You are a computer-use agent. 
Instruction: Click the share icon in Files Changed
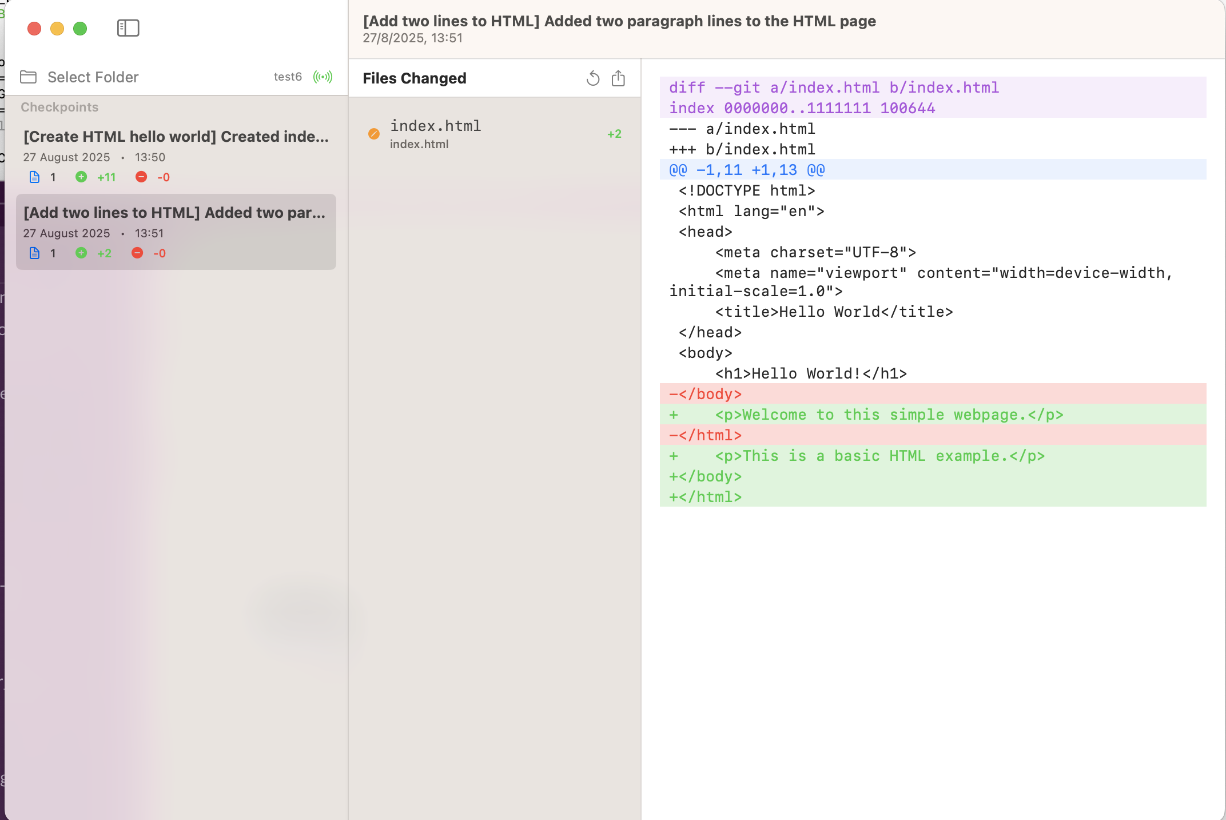tap(618, 78)
